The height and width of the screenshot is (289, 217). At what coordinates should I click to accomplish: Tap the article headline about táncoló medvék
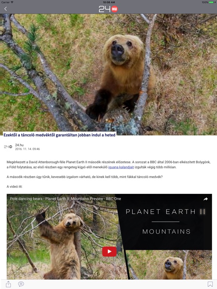tap(60, 135)
